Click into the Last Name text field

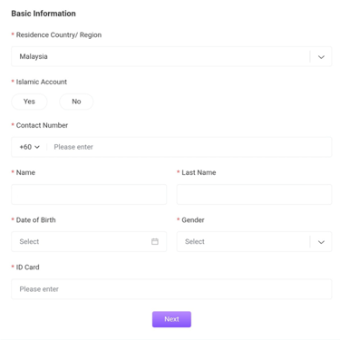tap(254, 194)
